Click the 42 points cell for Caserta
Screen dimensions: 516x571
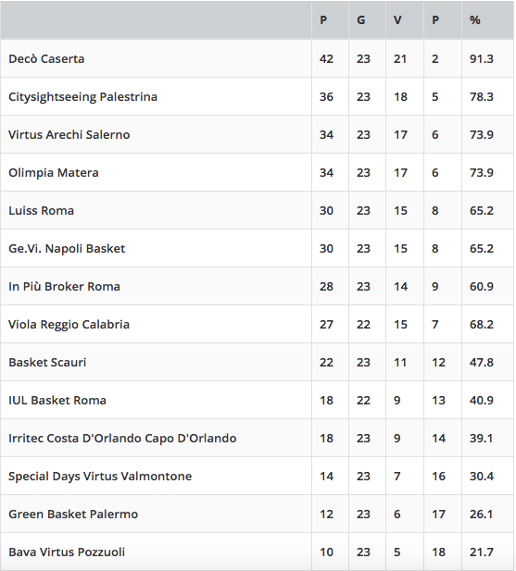(x=326, y=58)
